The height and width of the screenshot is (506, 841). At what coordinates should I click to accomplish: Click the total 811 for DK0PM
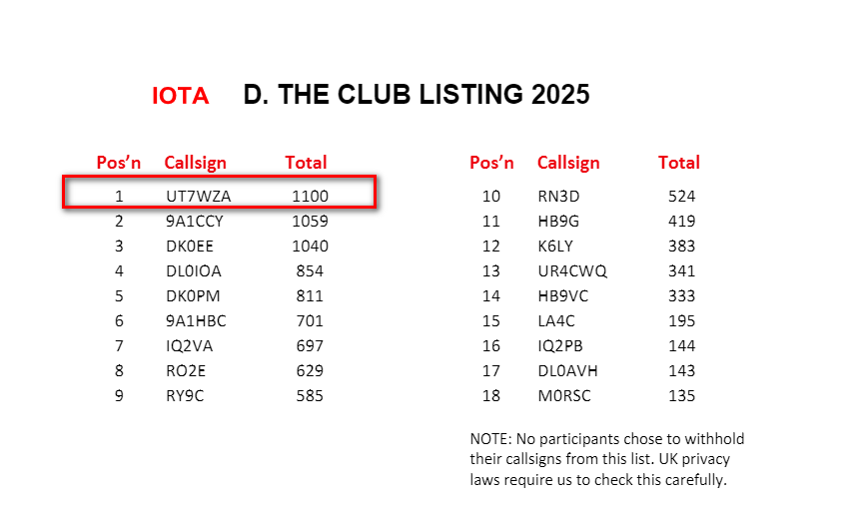[310, 295]
